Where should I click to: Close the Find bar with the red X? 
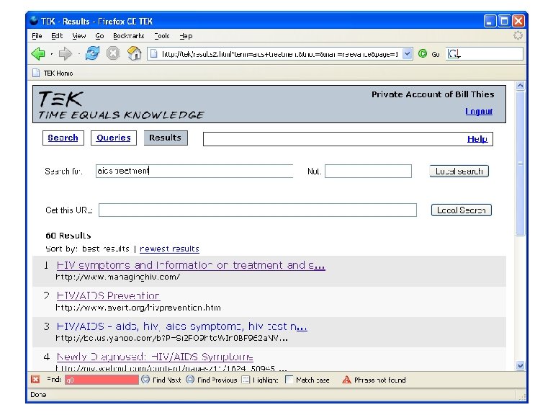(35, 380)
